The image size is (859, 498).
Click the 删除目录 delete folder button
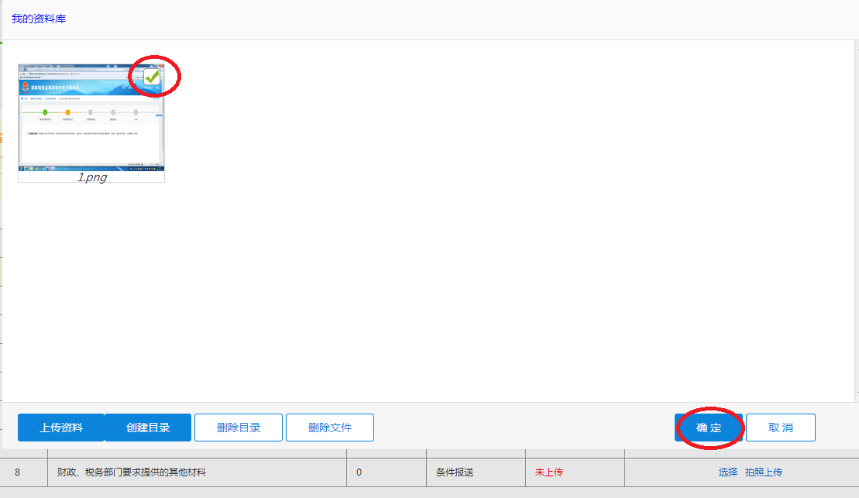coord(238,428)
